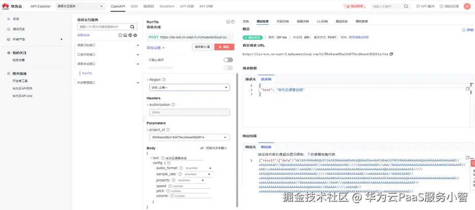Click the smiley icon beside 获取SDK
This screenshot has height=210, width=475.
(120, 36)
